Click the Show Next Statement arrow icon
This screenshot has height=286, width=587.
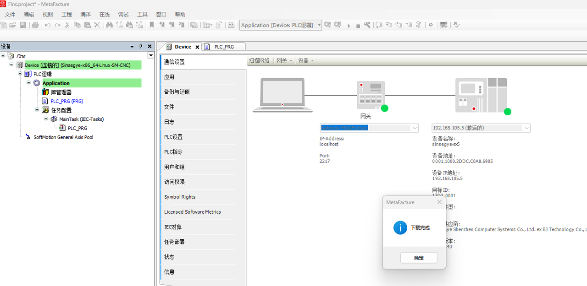431,25
